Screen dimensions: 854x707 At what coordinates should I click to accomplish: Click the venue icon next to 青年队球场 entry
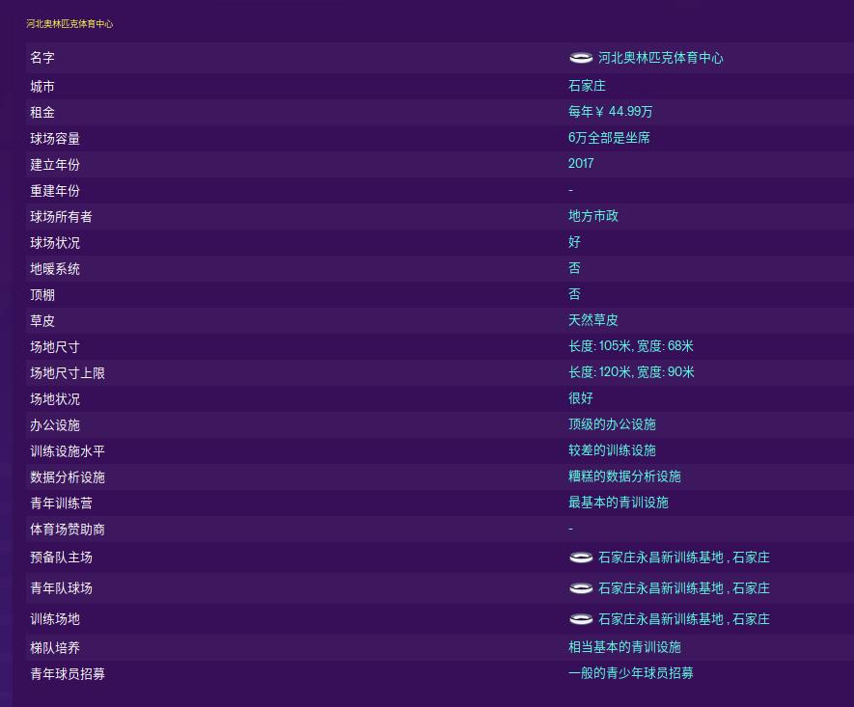click(x=580, y=587)
